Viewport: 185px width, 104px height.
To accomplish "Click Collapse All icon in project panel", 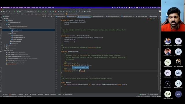I will pyautogui.click(x=48, y=16).
